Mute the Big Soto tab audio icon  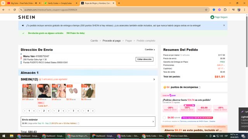[36, 3]
